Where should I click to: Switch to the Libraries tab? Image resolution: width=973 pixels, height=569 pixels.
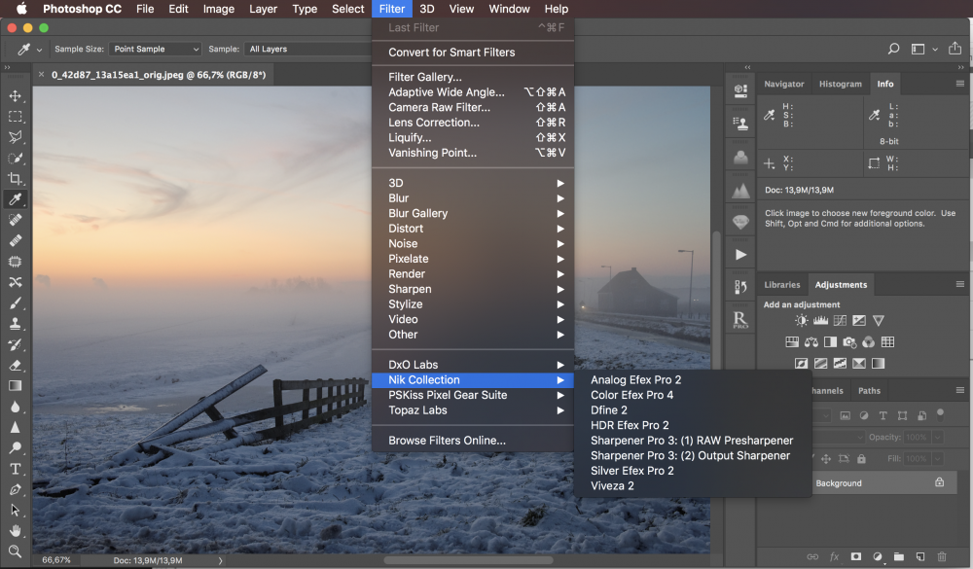[782, 285]
